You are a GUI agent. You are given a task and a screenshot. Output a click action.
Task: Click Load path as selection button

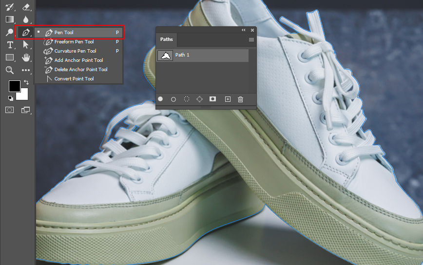187,99
